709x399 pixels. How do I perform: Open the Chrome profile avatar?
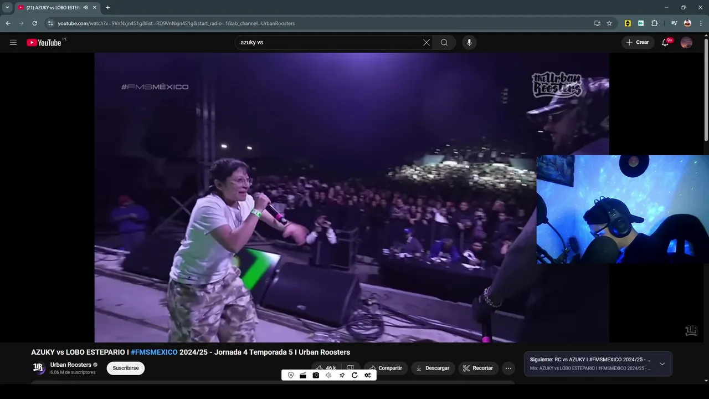tap(687, 23)
